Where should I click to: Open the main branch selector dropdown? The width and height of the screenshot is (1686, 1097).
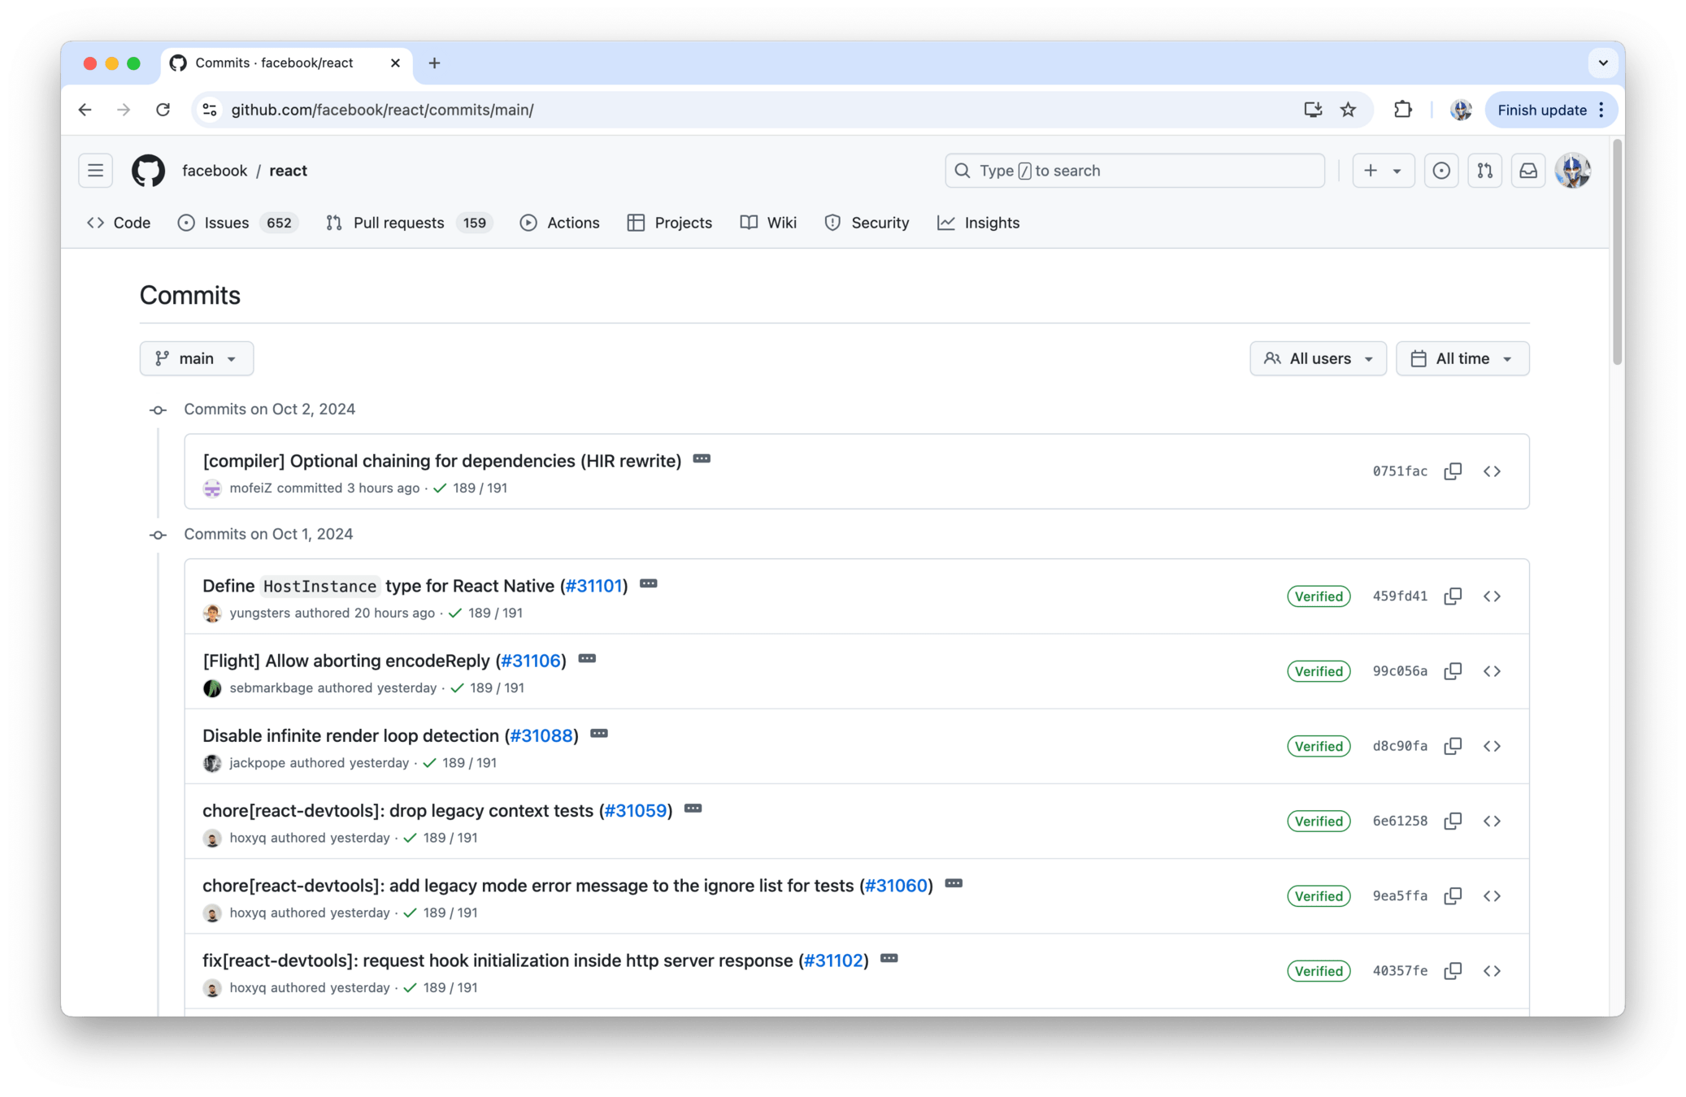tap(197, 358)
